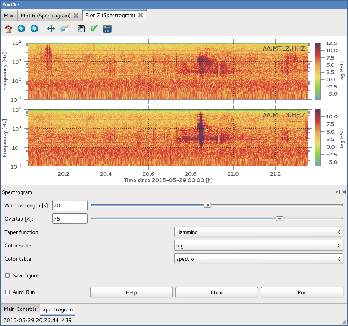Image resolution: width=348 pixels, height=326 pixels.
Task: Click the Home reset view icon
Action: pos(8,29)
